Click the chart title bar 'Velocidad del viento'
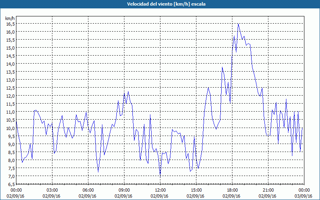The height and width of the screenshot is (200, 320). pos(160,4)
